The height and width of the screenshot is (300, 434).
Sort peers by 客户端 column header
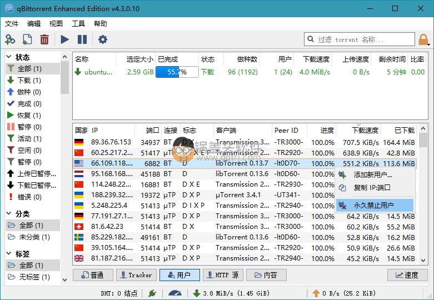(x=243, y=130)
